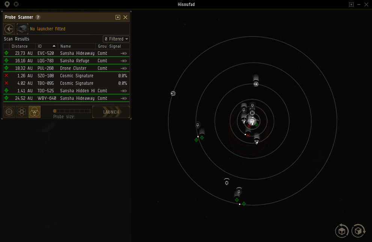The width and height of the screenshot is (372, 242).
Task: Select the spherical probe formation icon
Action: 9,111
